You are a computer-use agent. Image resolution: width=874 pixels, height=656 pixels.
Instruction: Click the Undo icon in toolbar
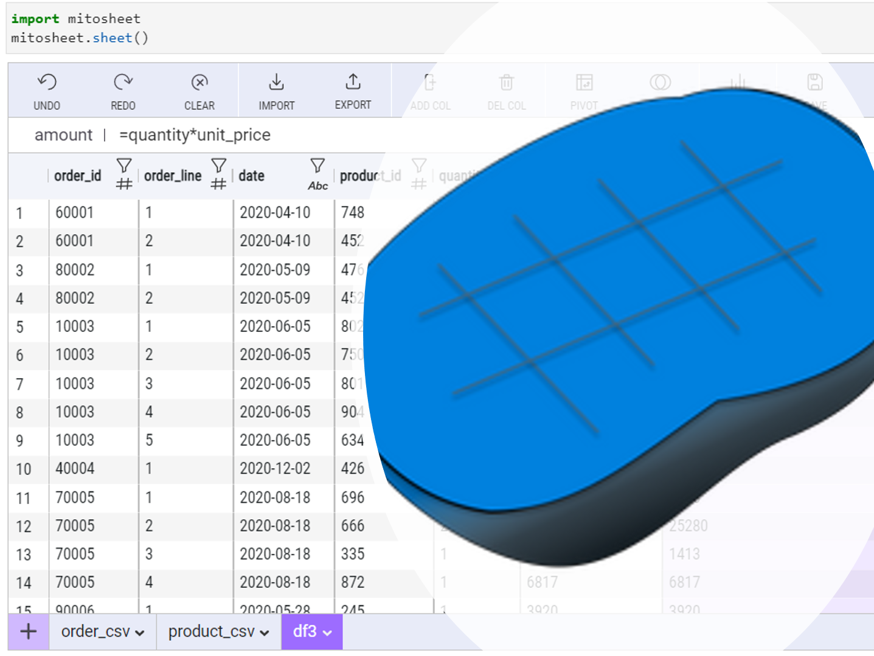(x=47, y=82)
